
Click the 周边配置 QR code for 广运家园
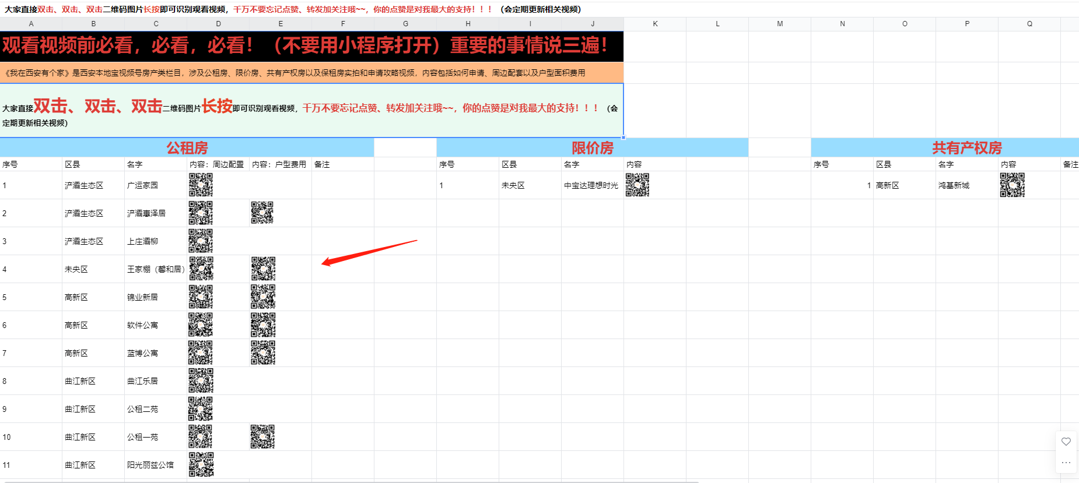point(201,185)
